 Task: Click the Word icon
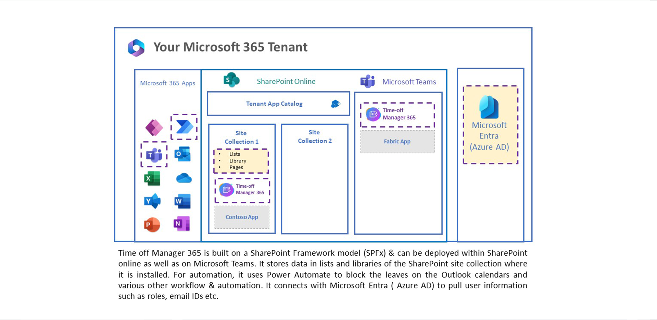(182, 201)
